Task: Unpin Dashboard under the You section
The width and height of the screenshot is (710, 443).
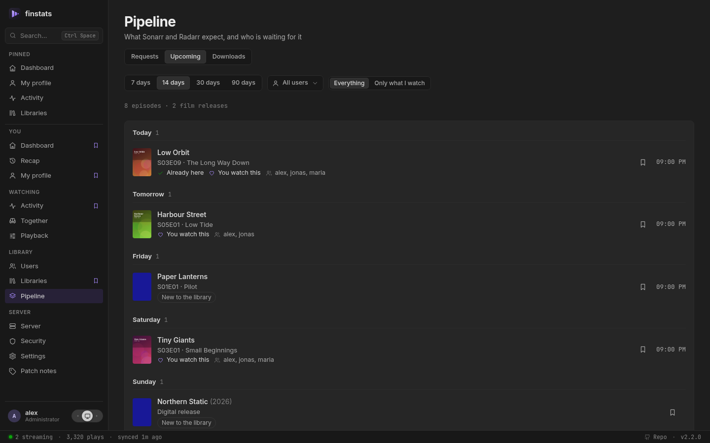Action: pyautogui.click(x=96, y=146)
